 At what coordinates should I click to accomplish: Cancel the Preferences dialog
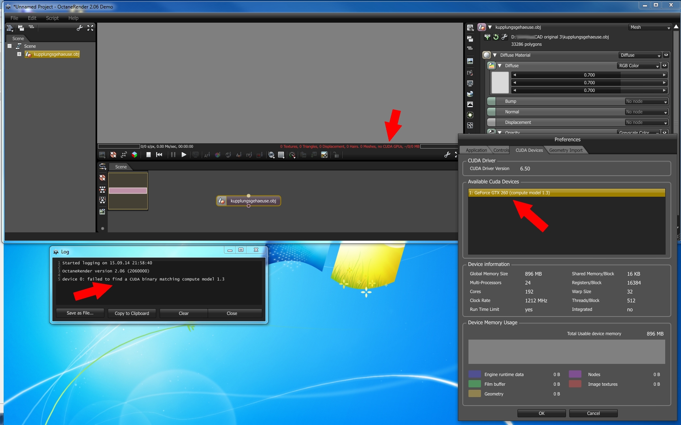(594, 413)
